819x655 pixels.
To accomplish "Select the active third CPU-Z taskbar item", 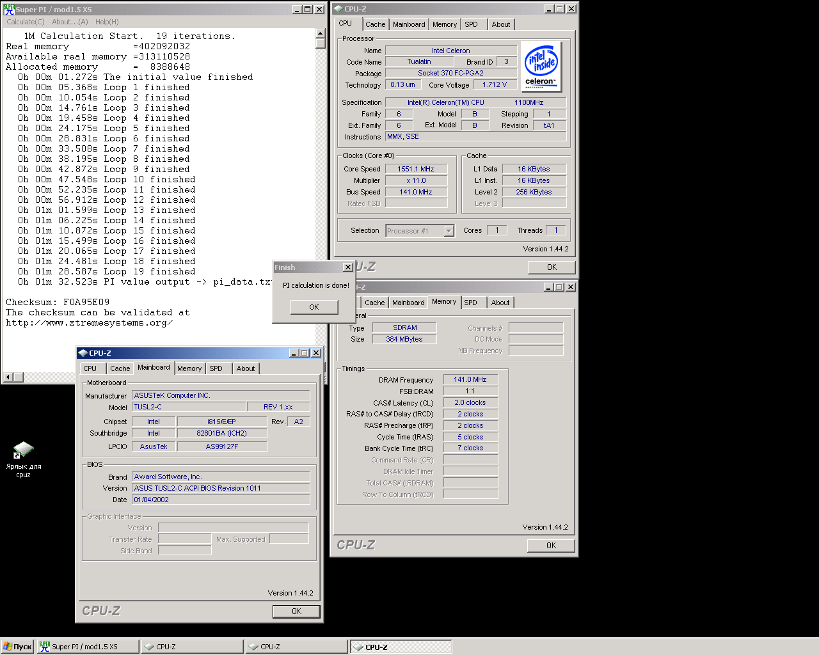I will coord(401,647).
